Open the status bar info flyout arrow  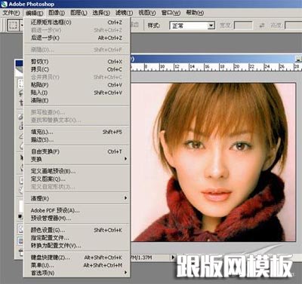pyautogui.click(x=173, y=257)
